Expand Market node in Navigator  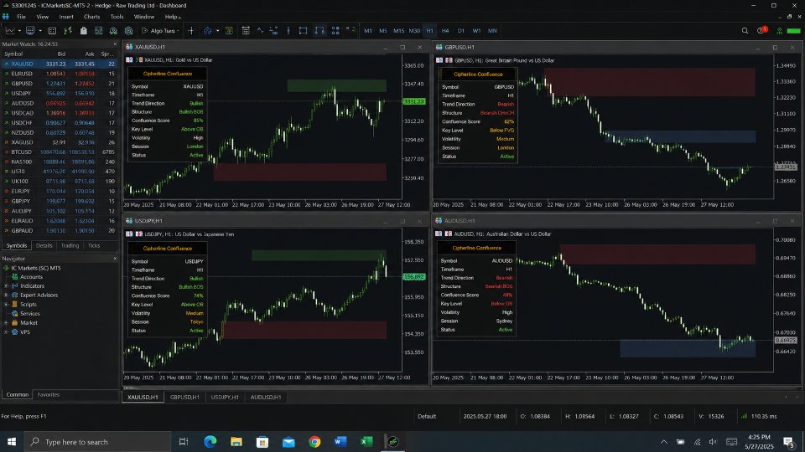tap(6, 323)
